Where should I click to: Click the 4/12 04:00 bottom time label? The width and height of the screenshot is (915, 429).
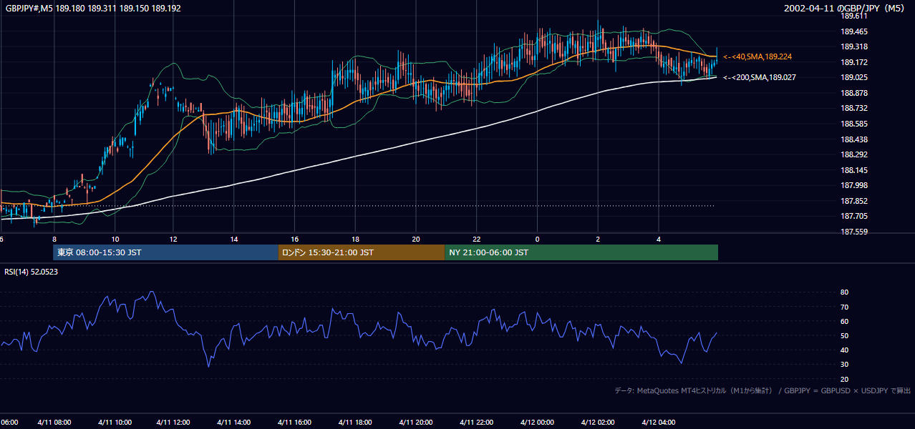tap(659, 423)
